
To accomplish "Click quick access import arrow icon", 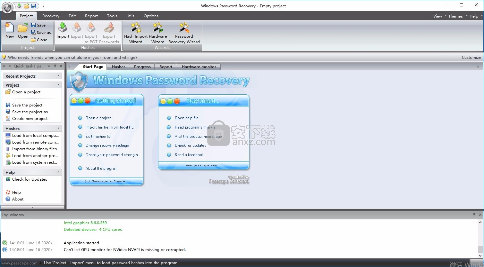I will click(19, 6).
